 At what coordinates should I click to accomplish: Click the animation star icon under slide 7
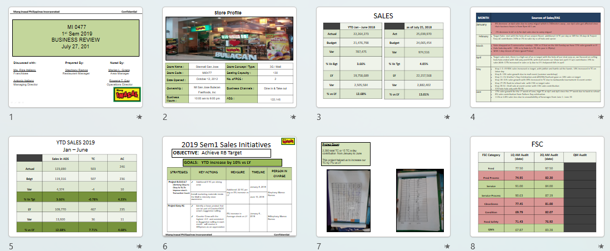447,246
